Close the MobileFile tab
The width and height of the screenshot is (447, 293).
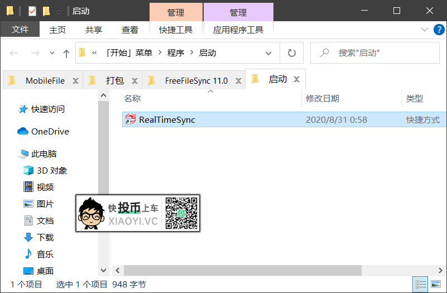tap(75, 81)
